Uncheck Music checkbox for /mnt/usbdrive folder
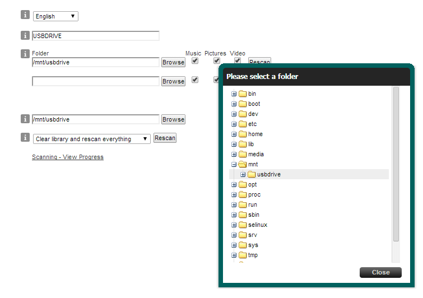 coord(195,60)
